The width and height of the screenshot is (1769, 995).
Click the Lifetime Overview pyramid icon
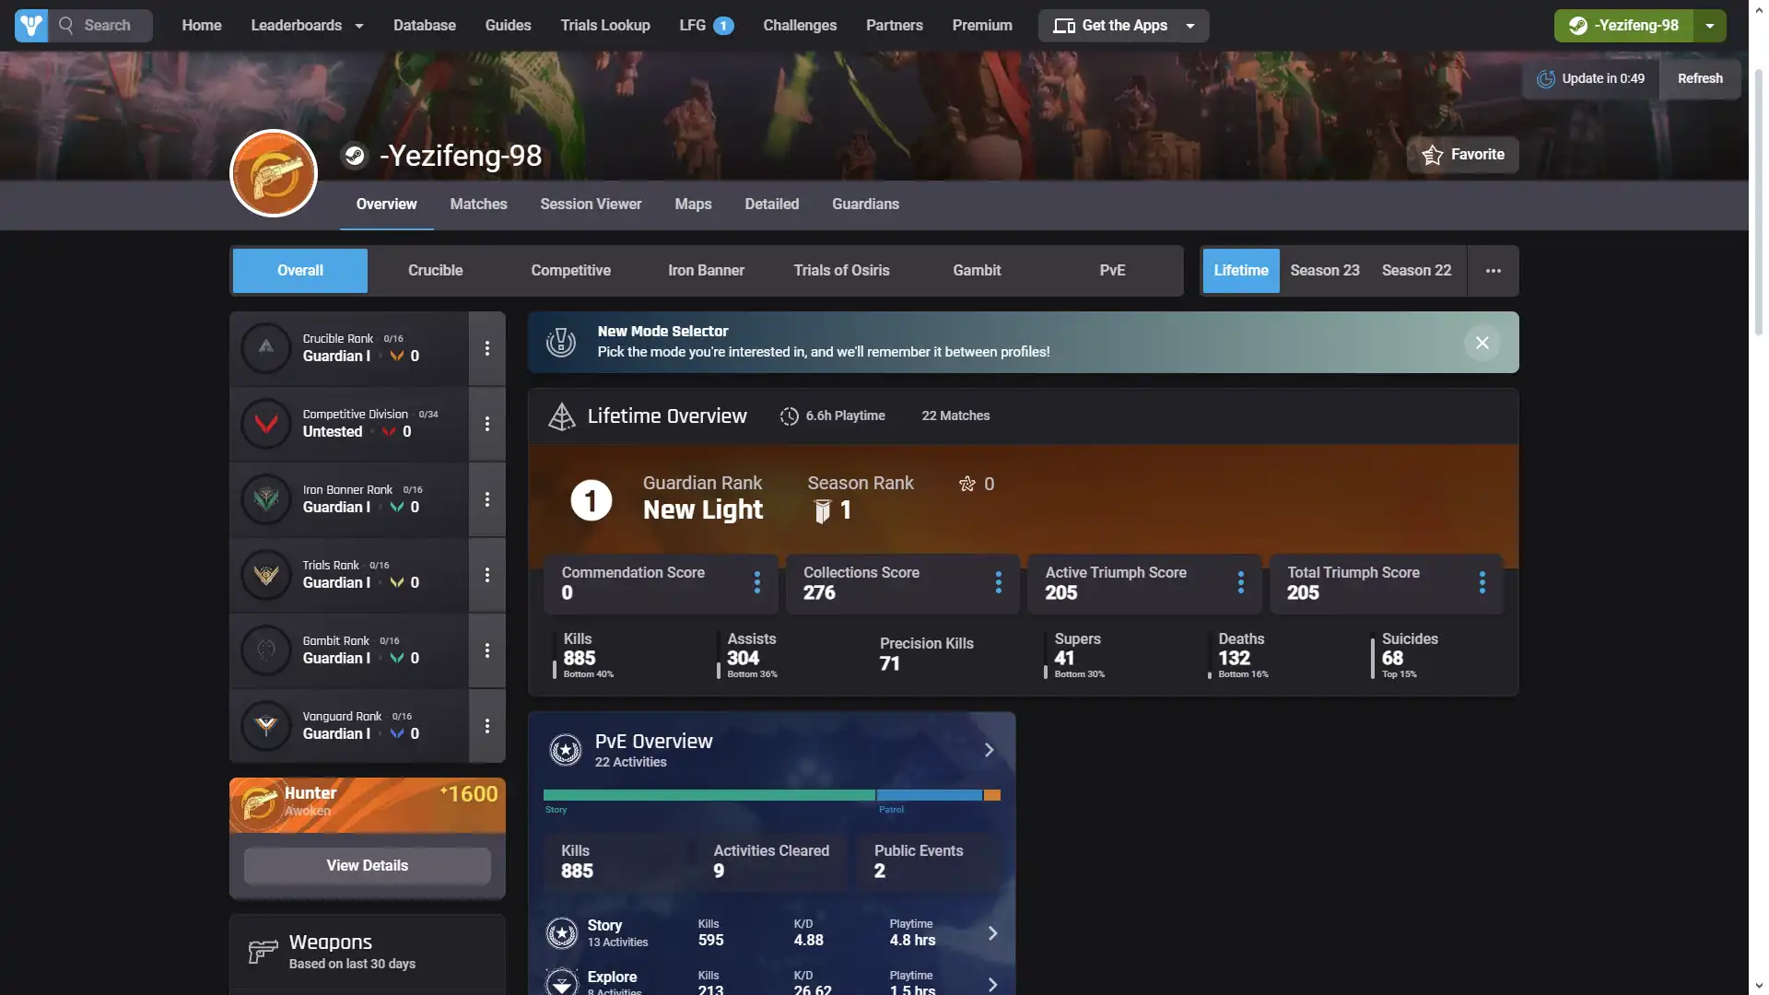coord(561,416)
